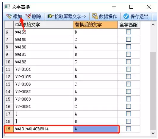Check whole-word box on row 12
The height and width of the screenshot is (139, 158).
(129, 76)
